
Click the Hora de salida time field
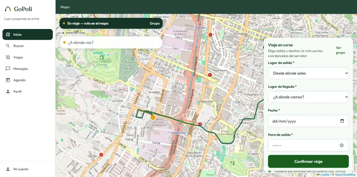(308, 145)
